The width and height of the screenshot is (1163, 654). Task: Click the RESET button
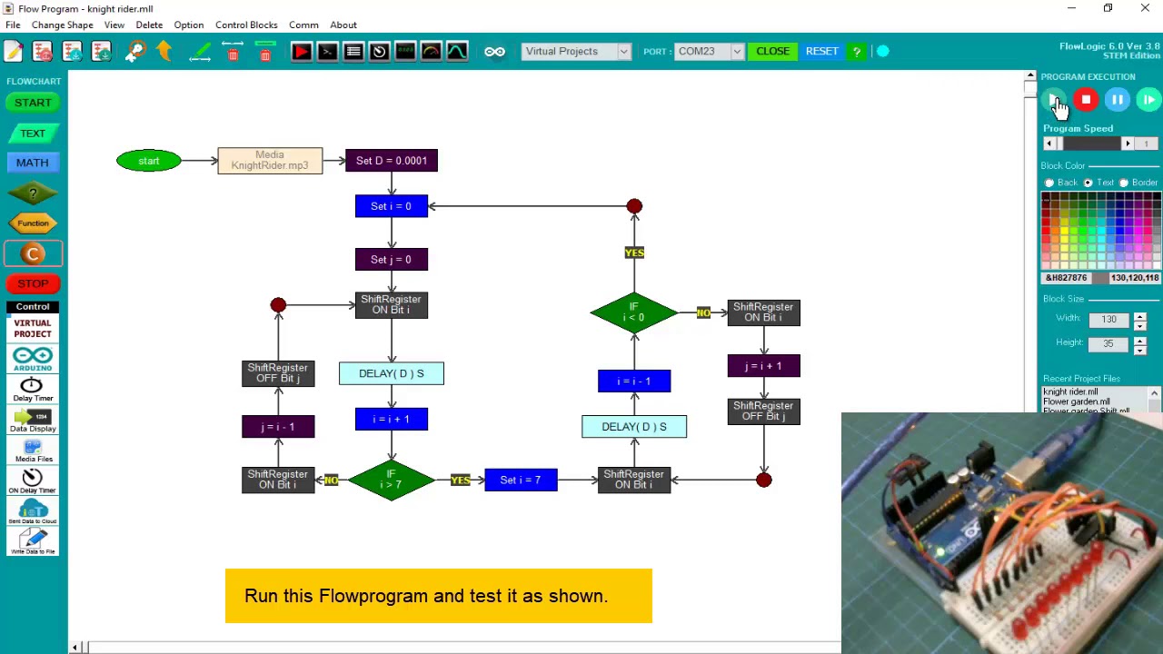(822, 52)
